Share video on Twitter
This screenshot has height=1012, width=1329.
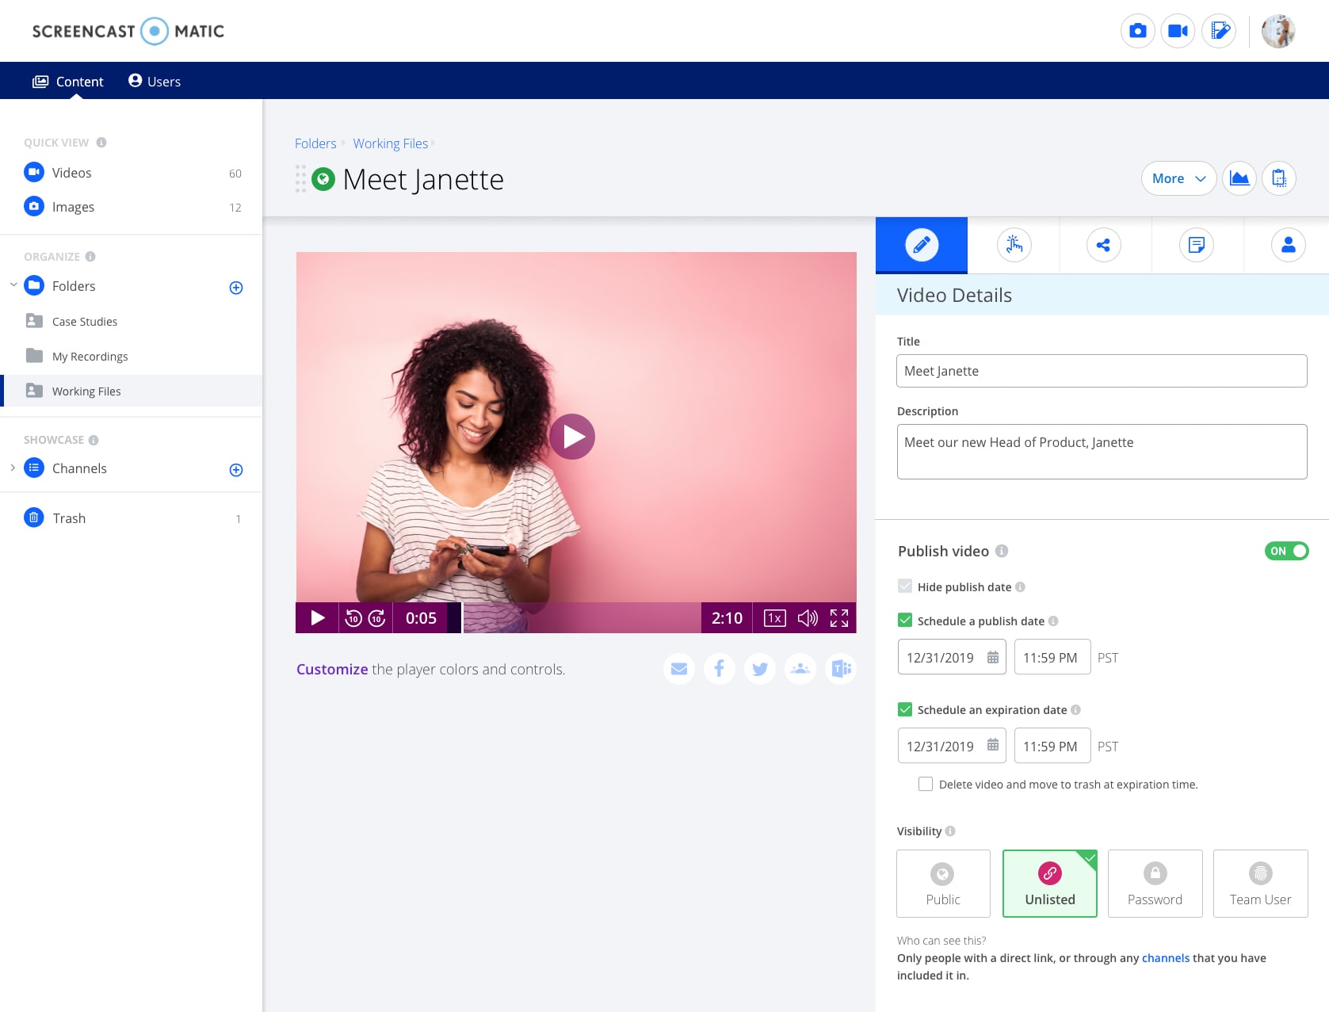pyautogui.click(x=760, y=669)
